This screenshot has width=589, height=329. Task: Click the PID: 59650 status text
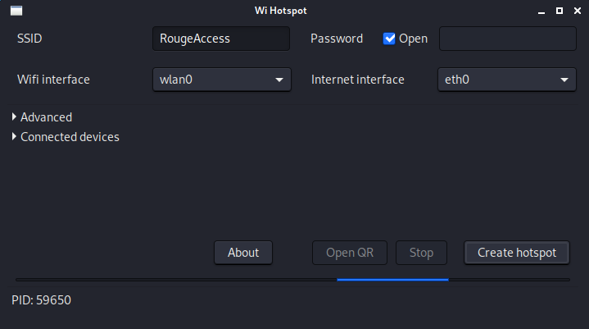pyautogui.click(x=42, y=300)
